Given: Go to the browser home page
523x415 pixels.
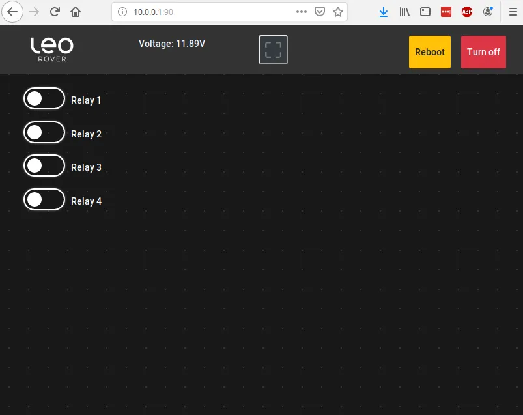Looking at the screenshot, I should 76,12.
